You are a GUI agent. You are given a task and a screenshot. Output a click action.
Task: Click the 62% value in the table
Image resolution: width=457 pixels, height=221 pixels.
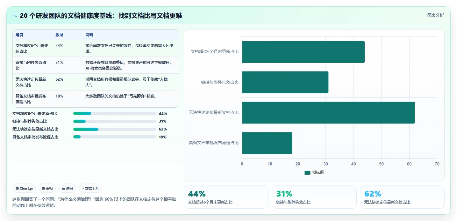coord(59,79)
